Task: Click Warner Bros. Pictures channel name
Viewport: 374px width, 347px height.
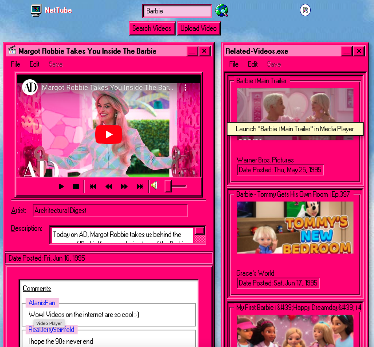Action: pos(265,160)
